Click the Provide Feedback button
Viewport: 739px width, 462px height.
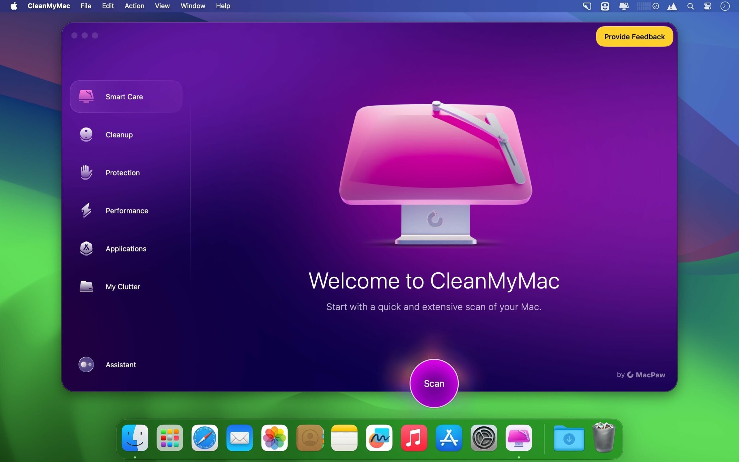[634, 36]
